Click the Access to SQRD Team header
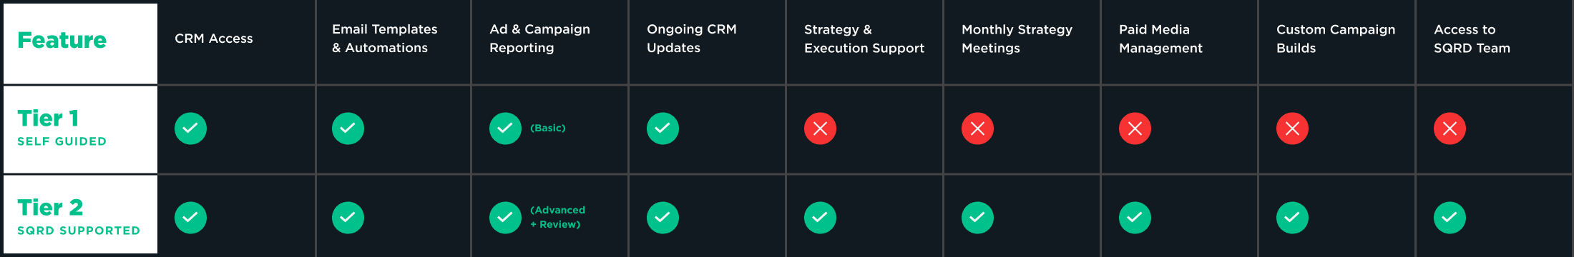Viewport: 1574px width, 257px height. point(1472,39)
